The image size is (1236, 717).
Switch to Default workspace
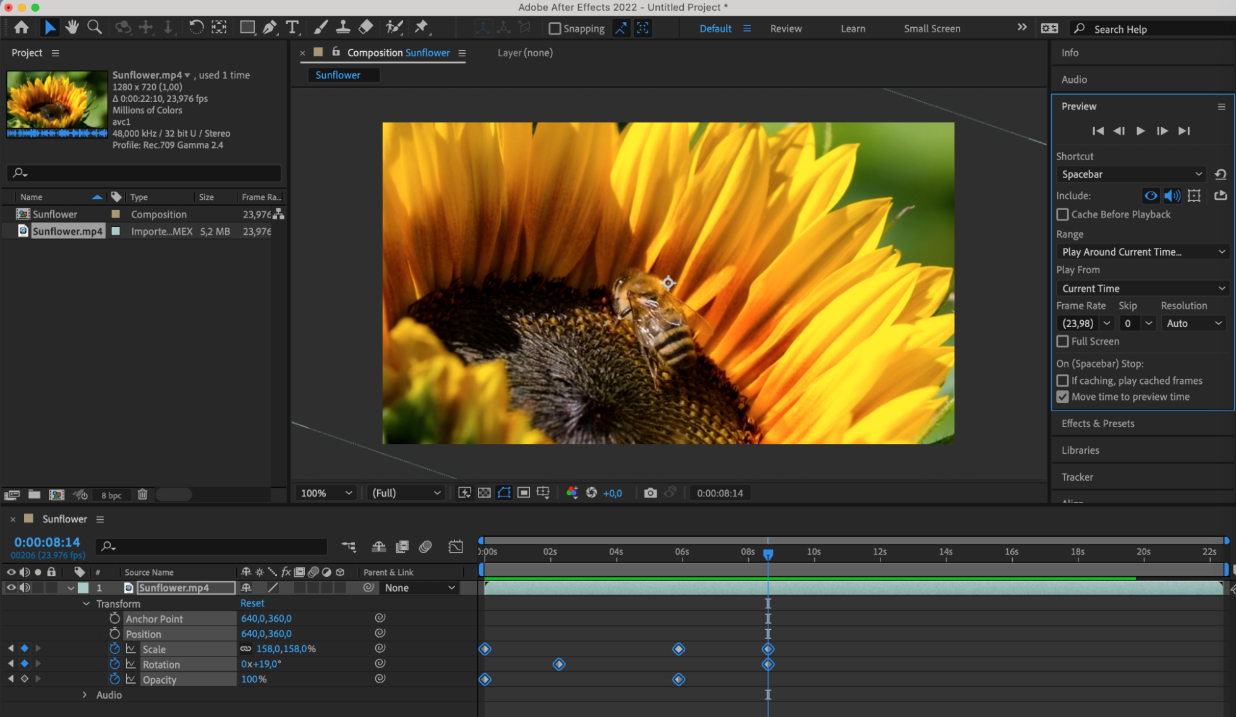(715, 28)
